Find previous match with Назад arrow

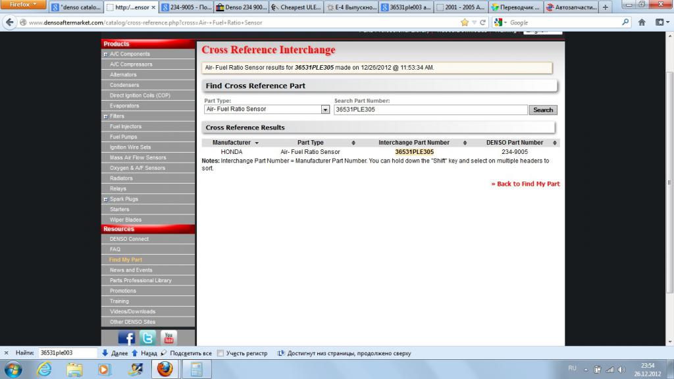click(144, 353)
